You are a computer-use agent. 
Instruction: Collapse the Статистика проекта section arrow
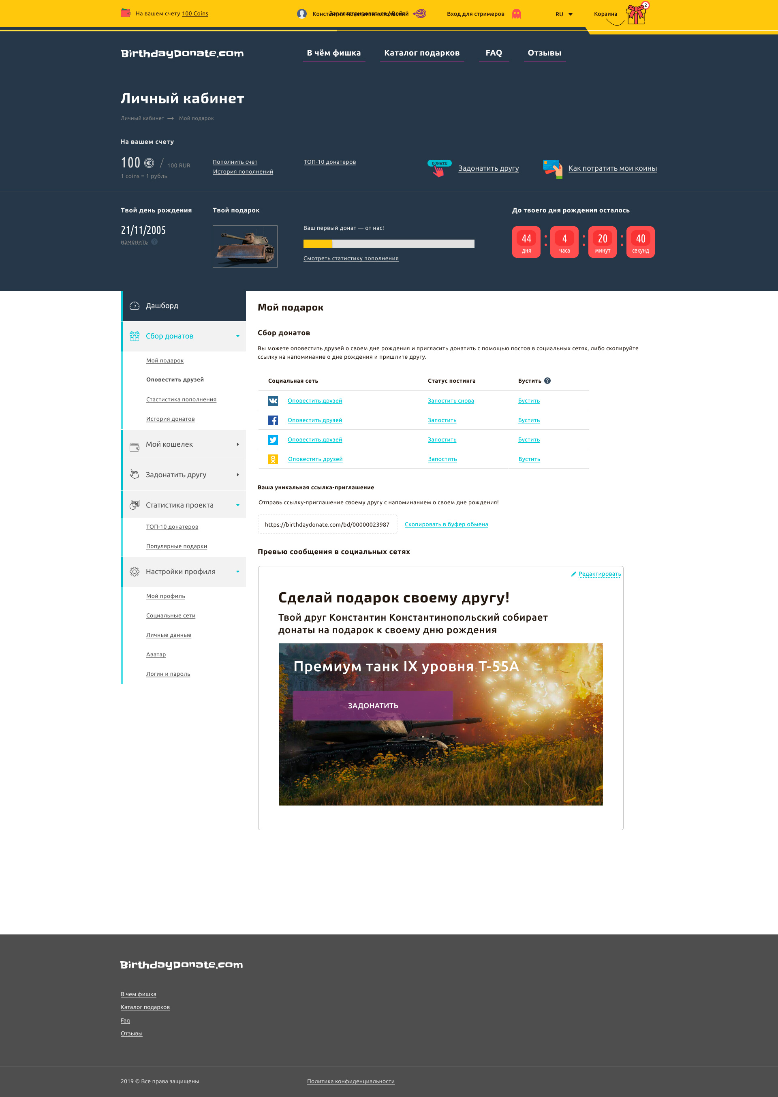point(237,505)
